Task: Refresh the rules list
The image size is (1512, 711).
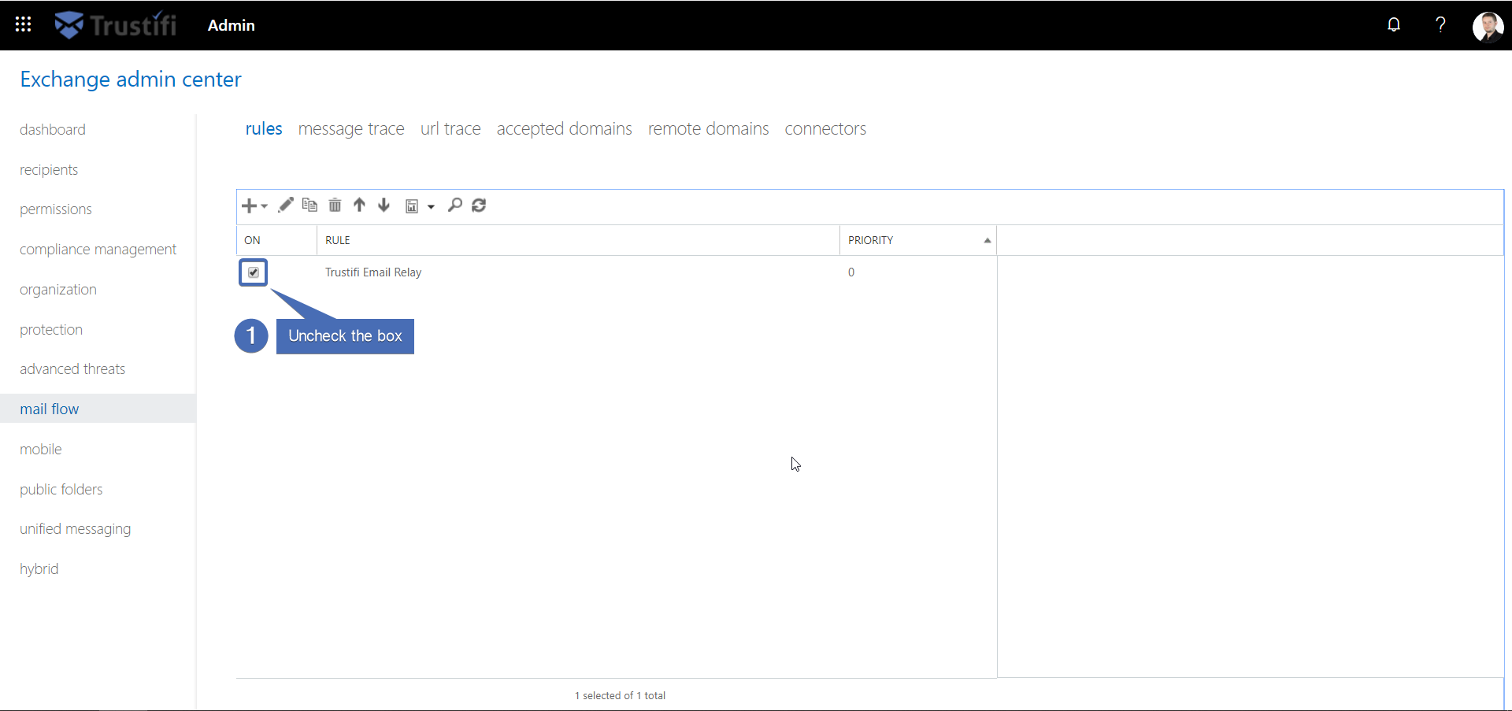Action: click(479, 206)
